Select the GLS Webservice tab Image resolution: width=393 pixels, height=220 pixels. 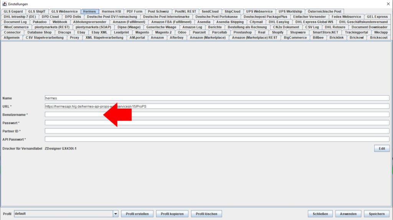64,11
